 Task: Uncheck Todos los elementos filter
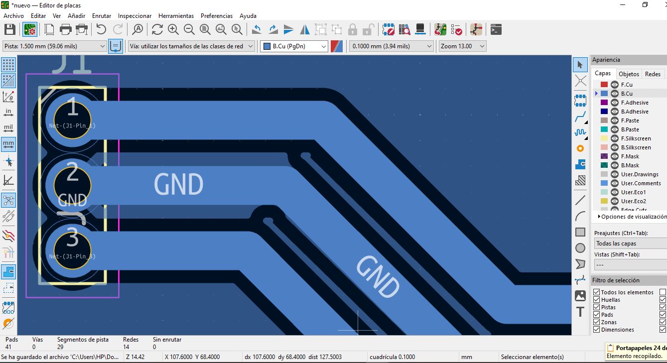(x=597, y=292)
